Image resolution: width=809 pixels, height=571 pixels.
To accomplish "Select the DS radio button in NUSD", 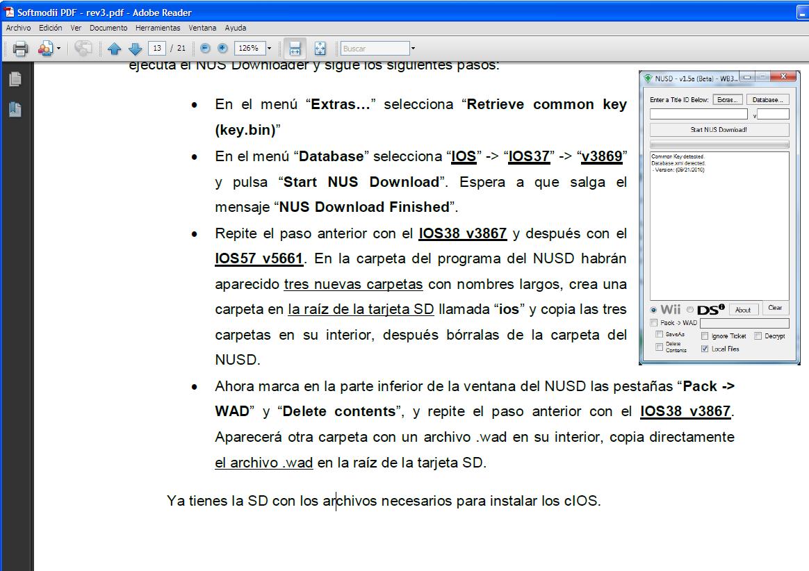I will click(x=690, y=310).
